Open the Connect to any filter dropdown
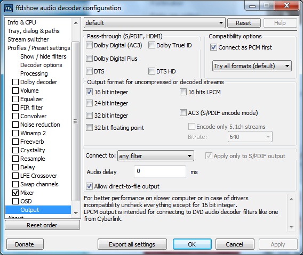Viewport: 303px width, 255px height. coord(156,156)
